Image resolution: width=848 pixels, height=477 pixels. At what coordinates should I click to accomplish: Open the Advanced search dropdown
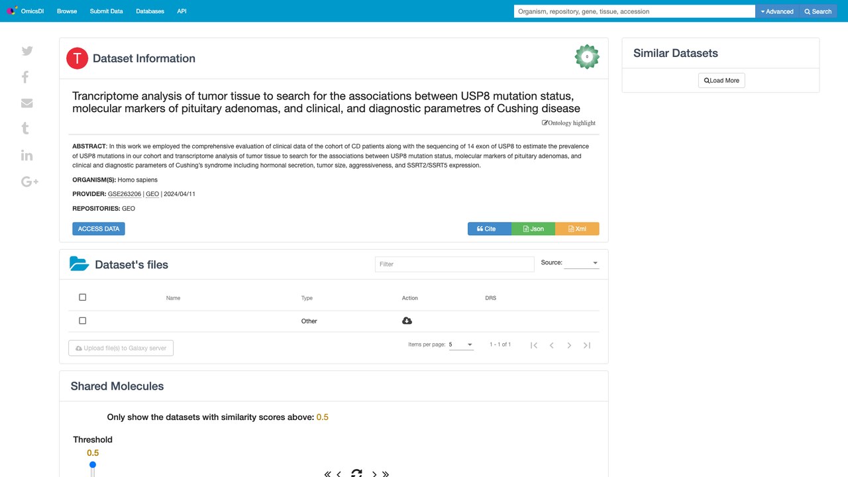(777, 11)
